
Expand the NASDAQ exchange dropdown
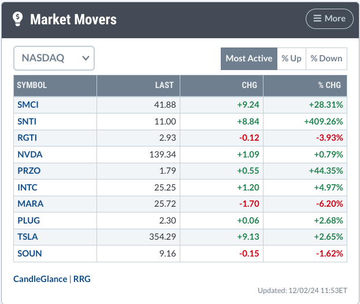[54, 58]
